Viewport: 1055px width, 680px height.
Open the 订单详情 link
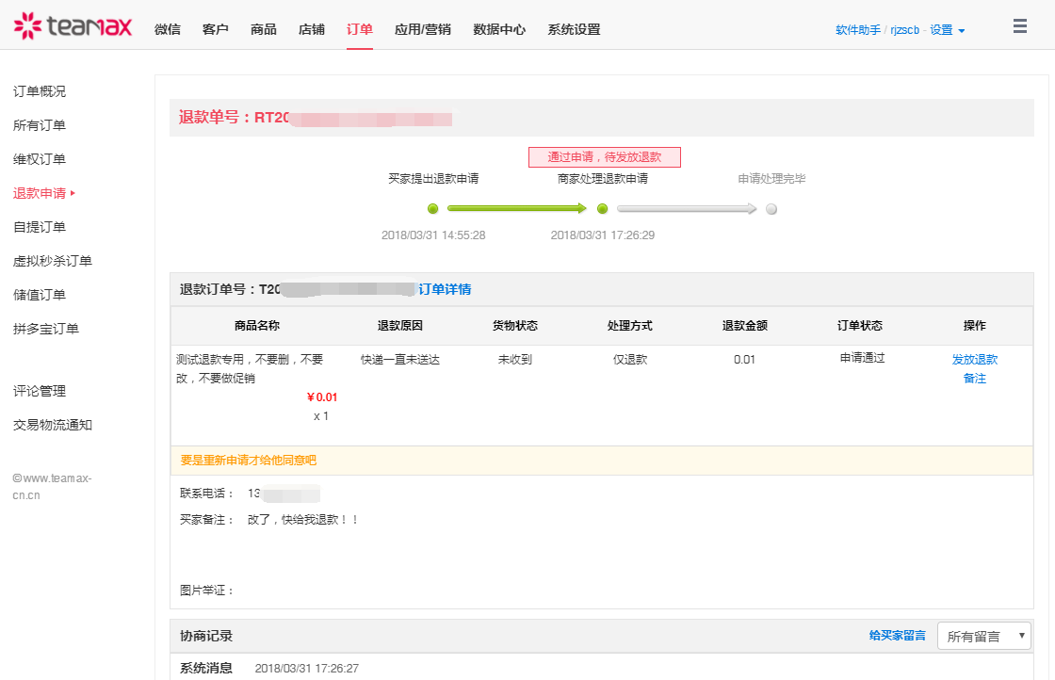click(x=445, y=289)
